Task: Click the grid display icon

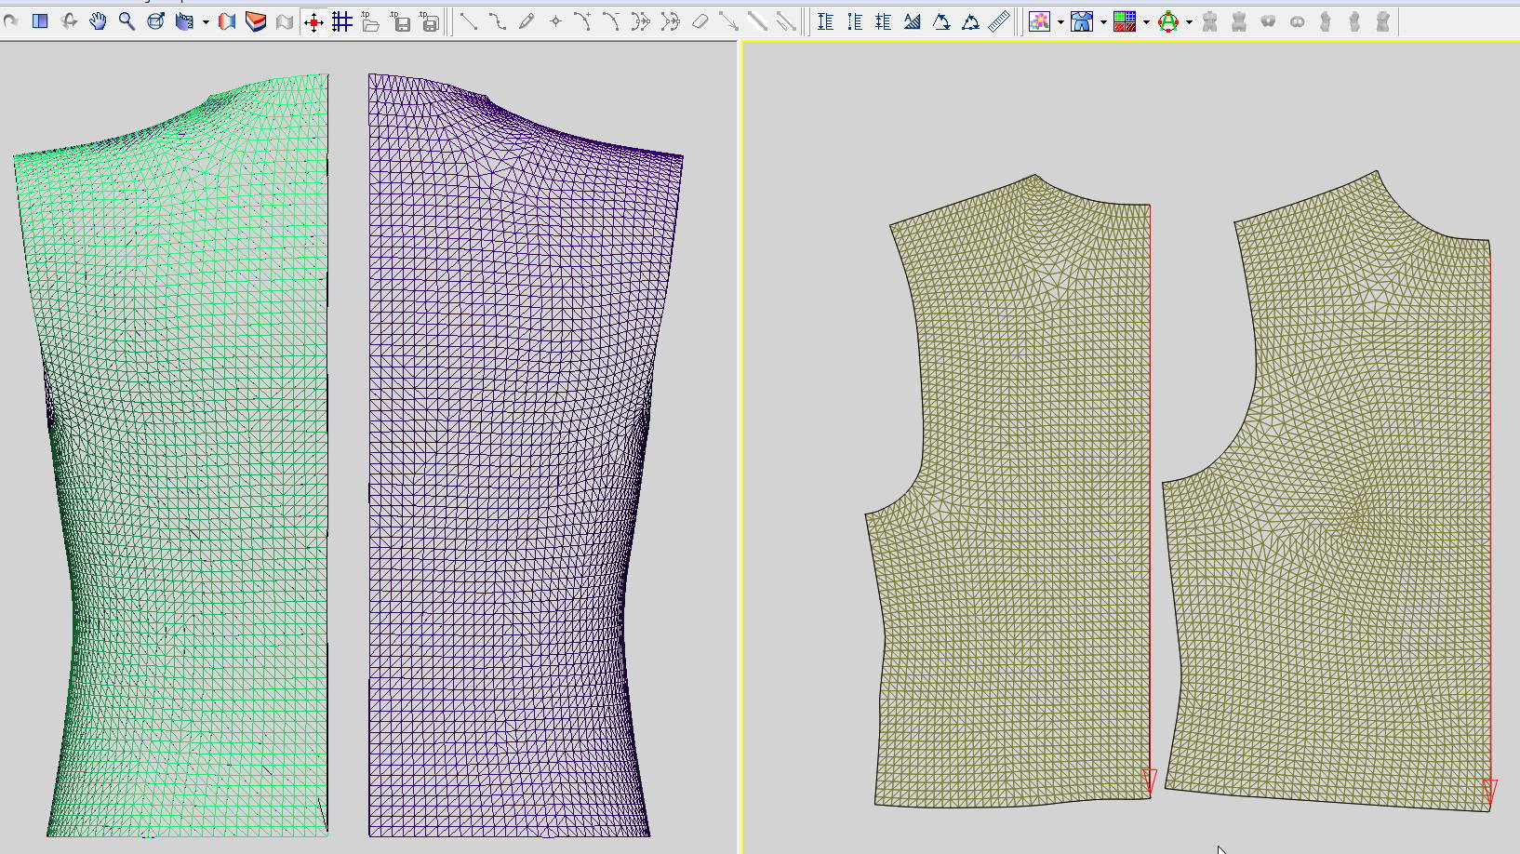Action: [341, 21]
